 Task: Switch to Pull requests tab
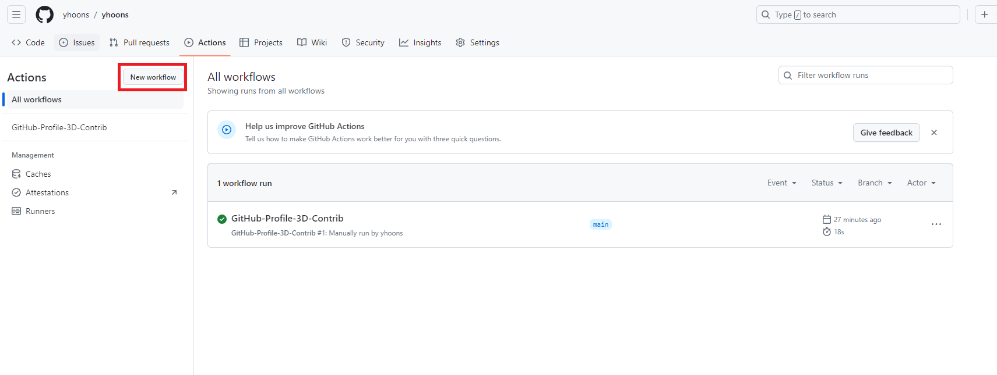coord(139,42)
